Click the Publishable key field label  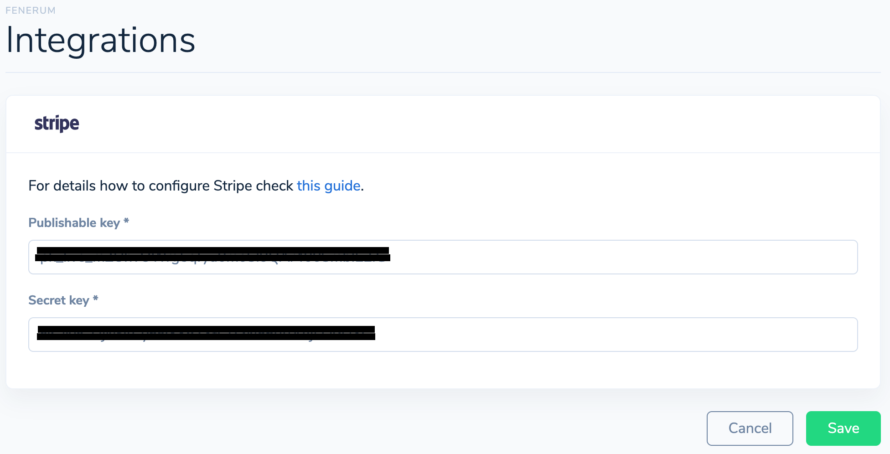(x=74, y=223)
